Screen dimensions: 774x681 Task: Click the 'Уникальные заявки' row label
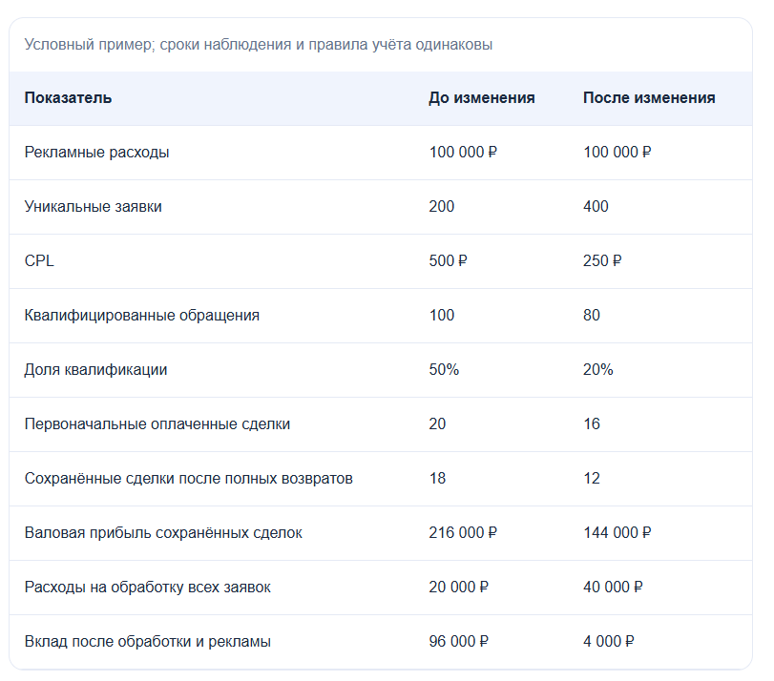tap(94, 206)
